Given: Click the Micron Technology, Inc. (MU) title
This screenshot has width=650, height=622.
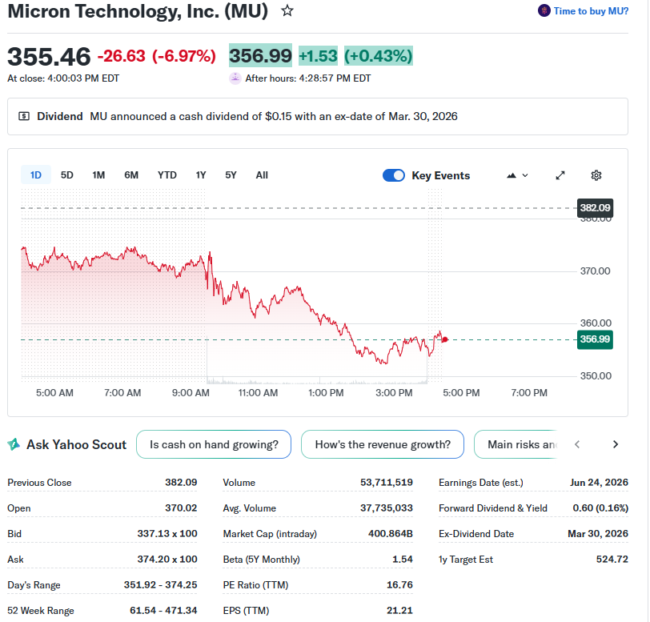Looking at the screenshot, I should click(138, 11).
